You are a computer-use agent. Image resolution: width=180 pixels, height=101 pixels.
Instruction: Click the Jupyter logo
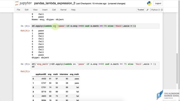(23, 3)
